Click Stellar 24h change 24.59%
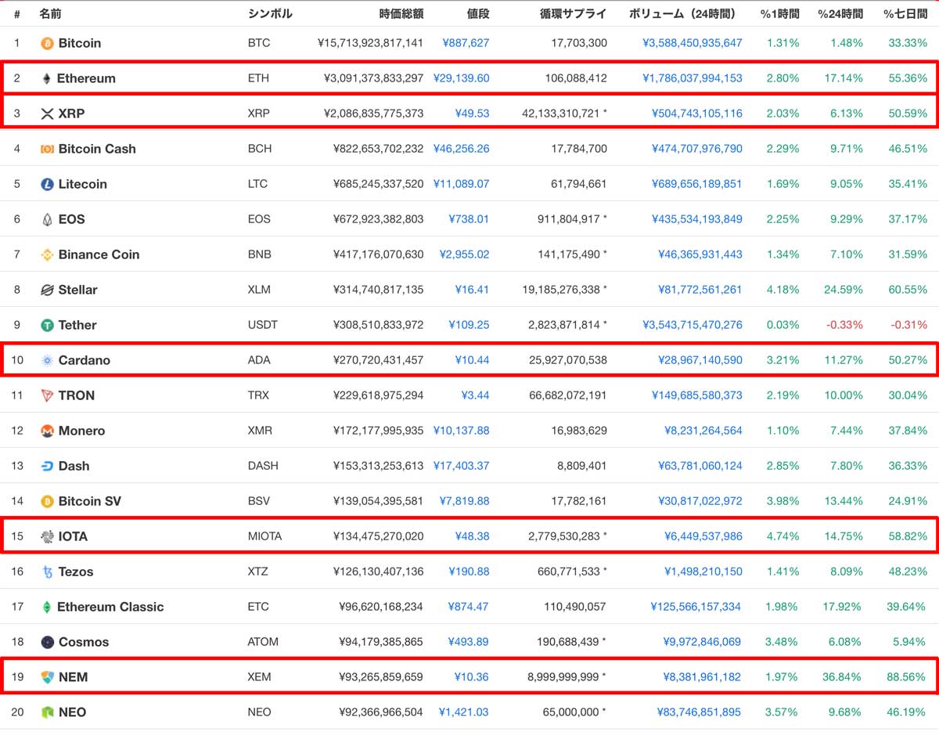This screenshot has height=732, width=939. (845, 290)
